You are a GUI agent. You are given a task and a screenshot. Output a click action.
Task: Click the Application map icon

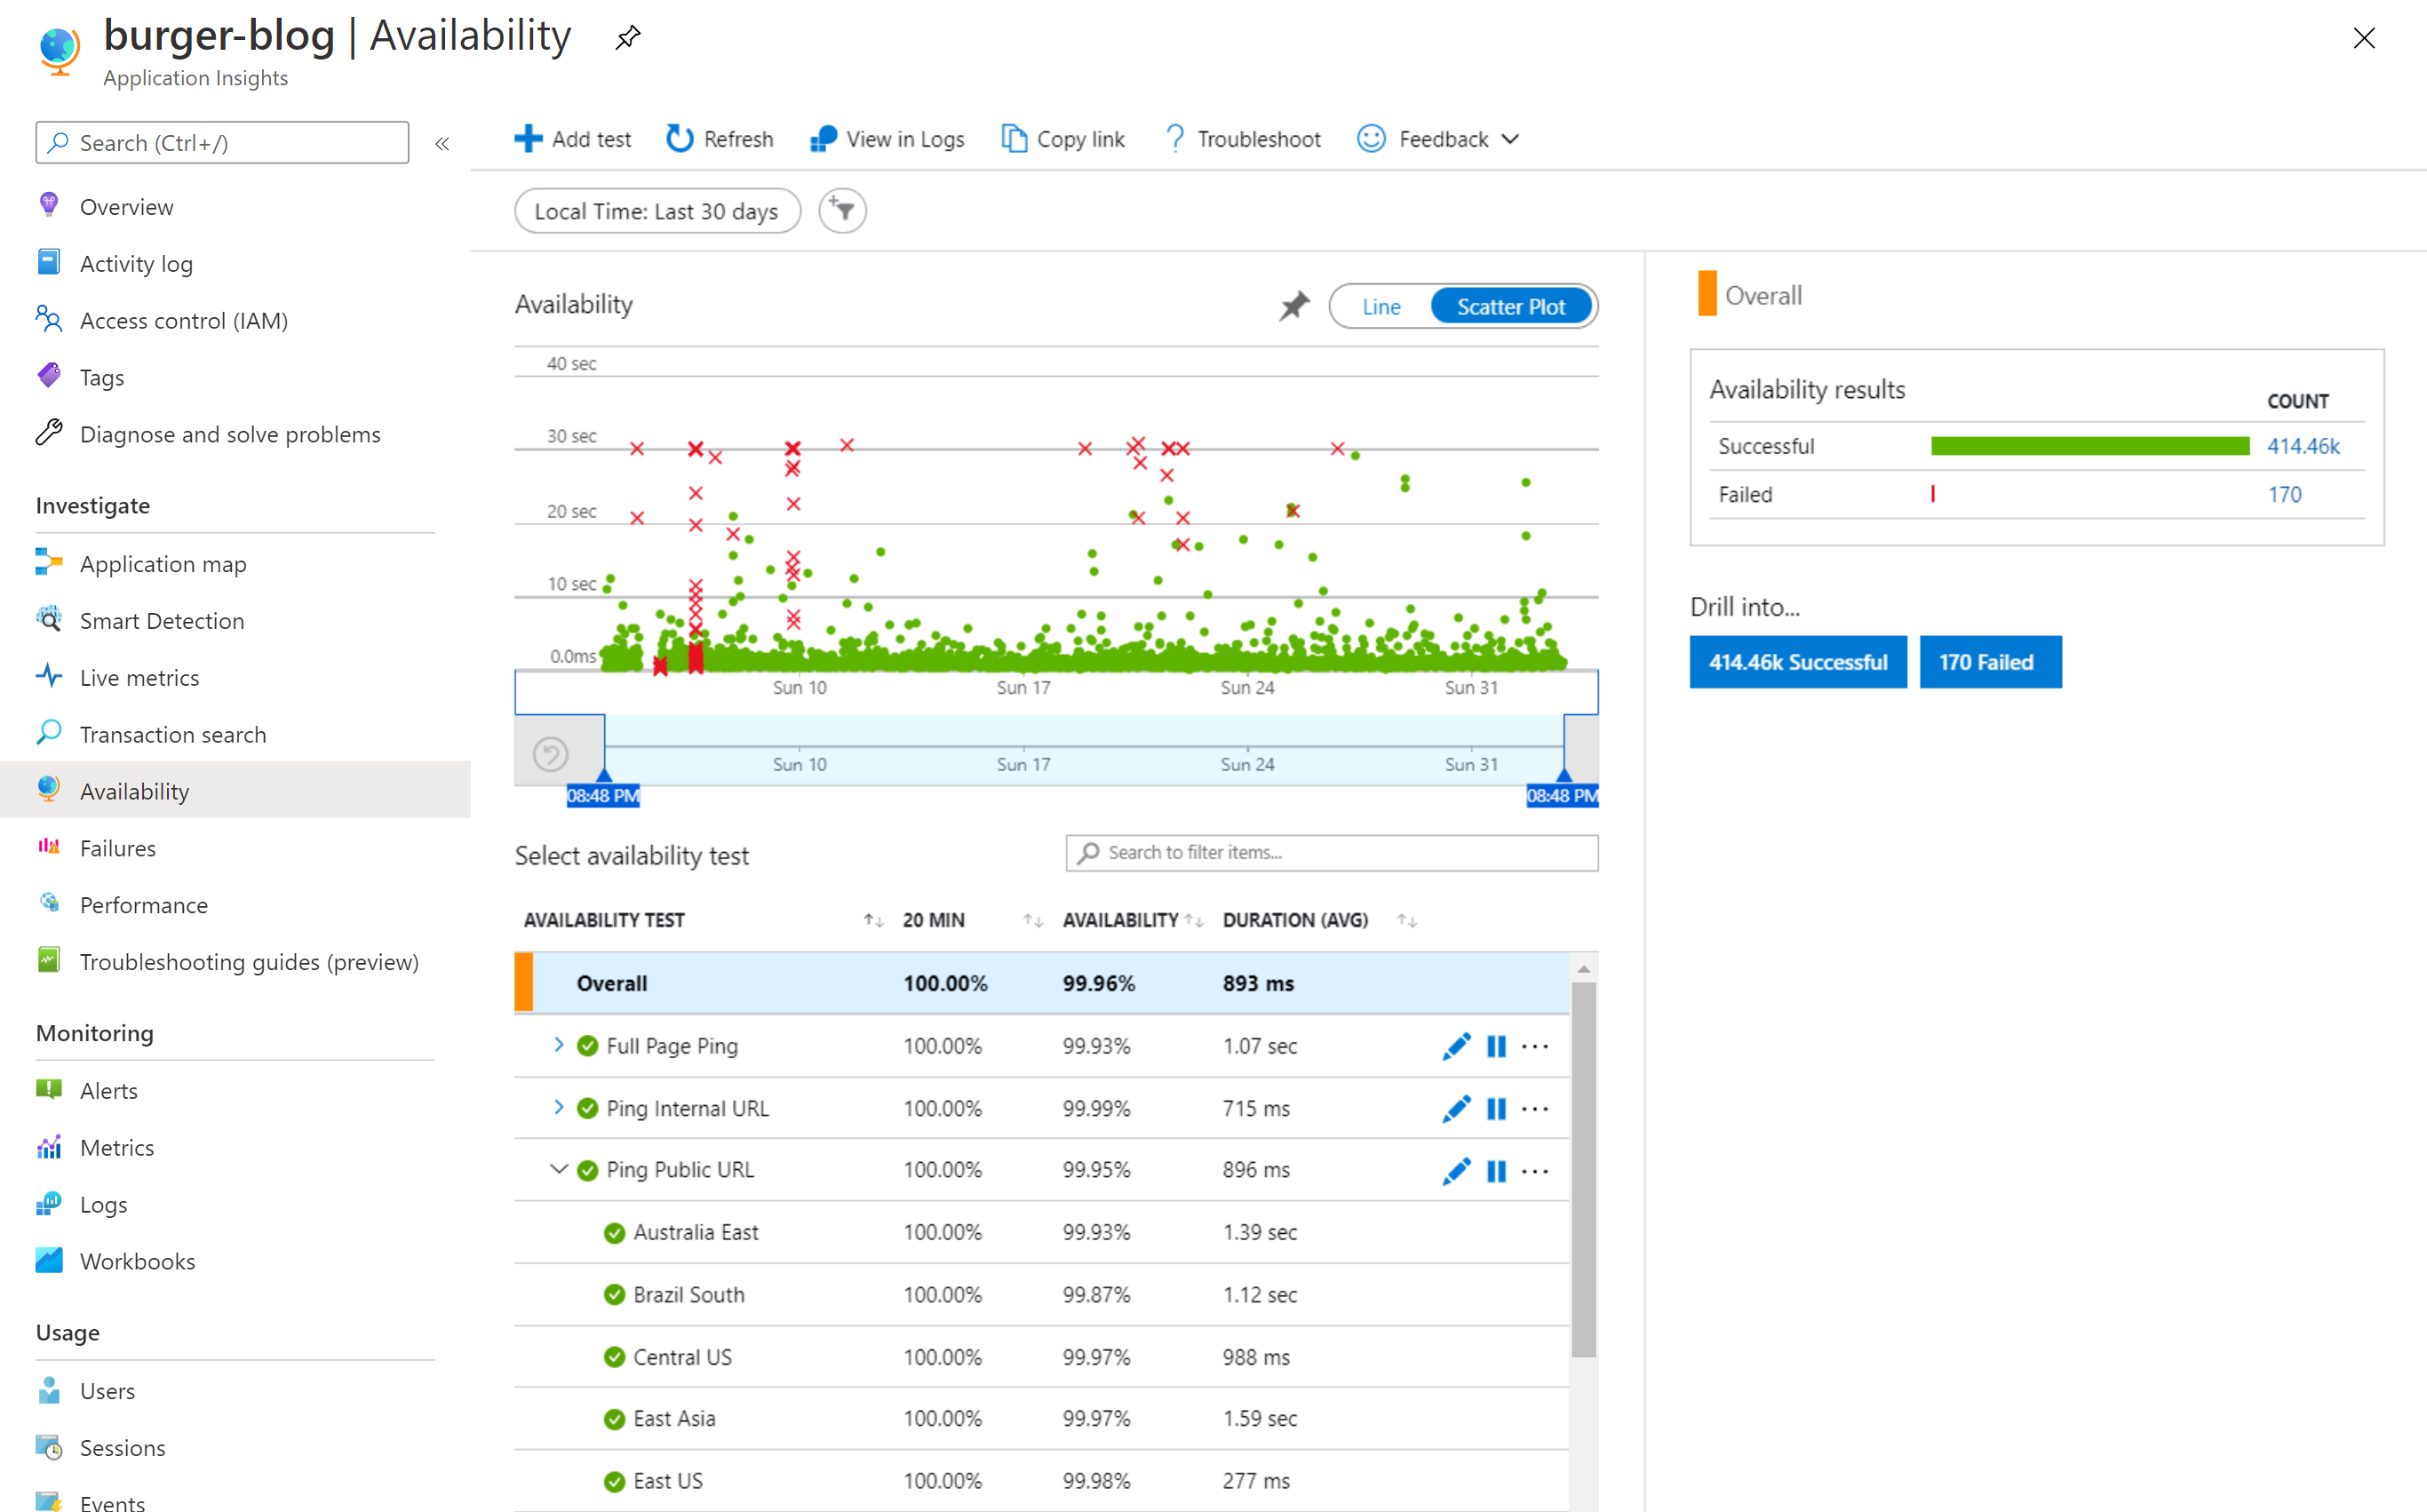pyautogui.click(x=49, y=562)
